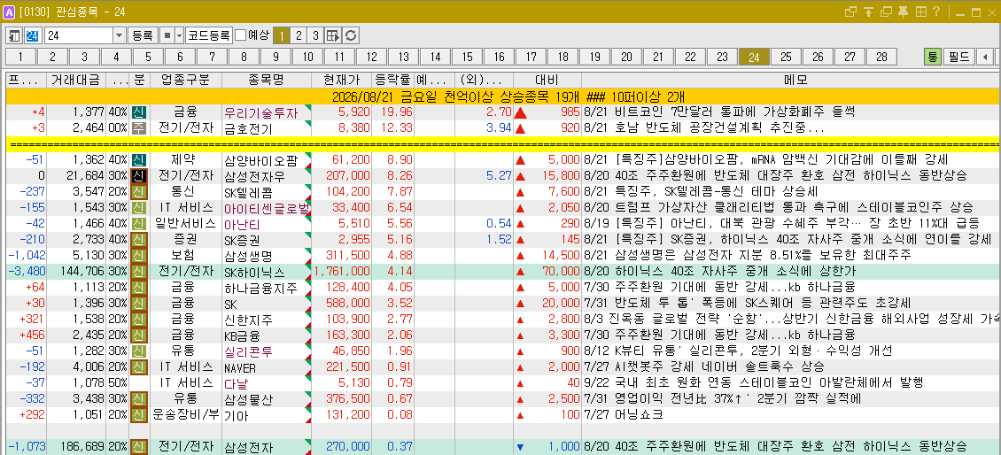The image size is (1001, 455).
Task: Select the 하나금융지주 stock name
Action: tap(261, 288)
